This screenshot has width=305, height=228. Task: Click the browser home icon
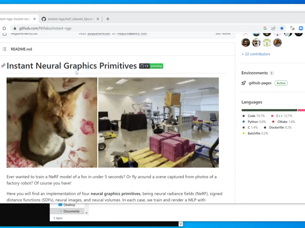point(4,28)
